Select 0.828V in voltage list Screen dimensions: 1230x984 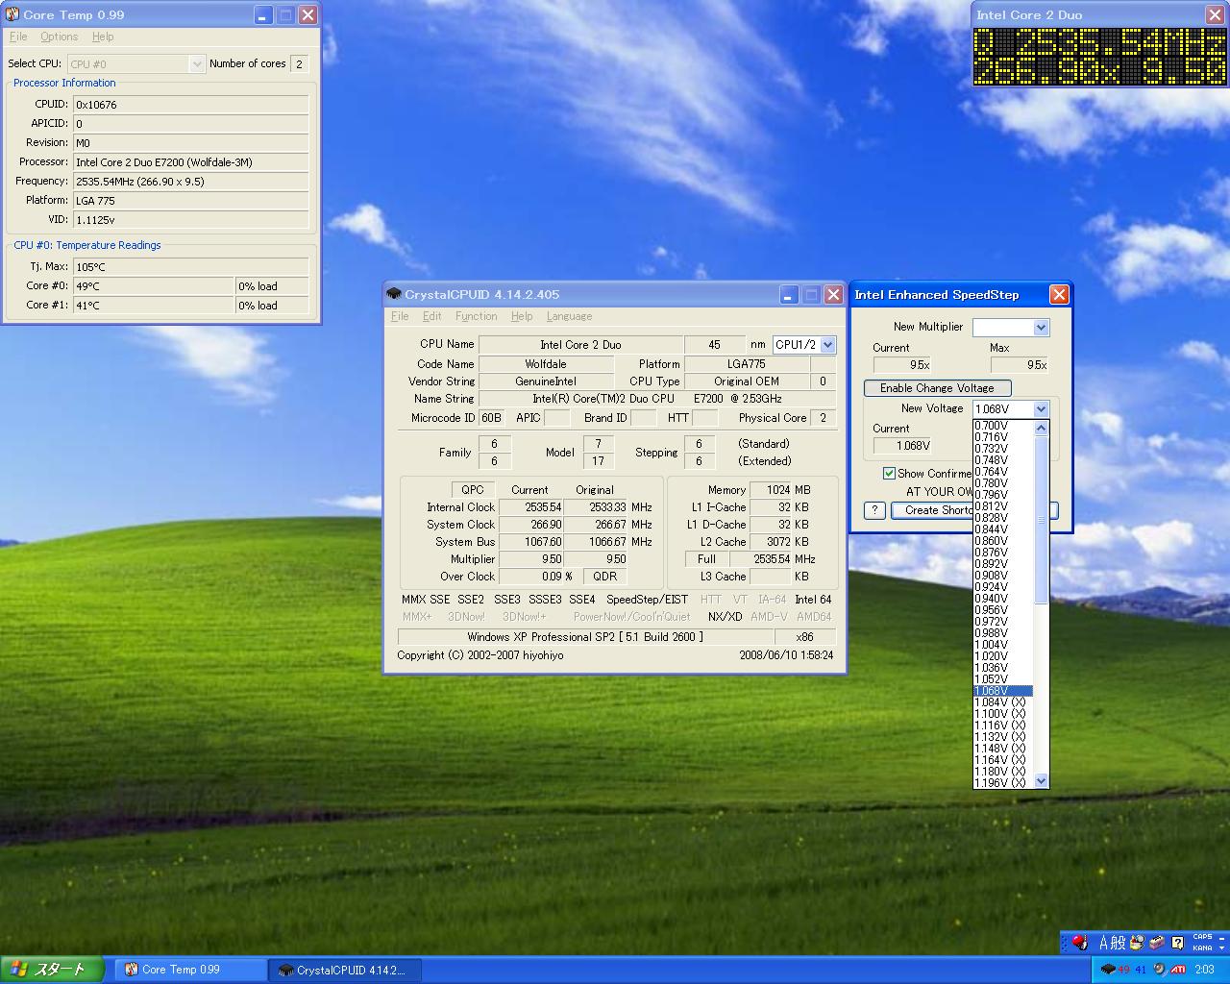tap(1003, 518)
